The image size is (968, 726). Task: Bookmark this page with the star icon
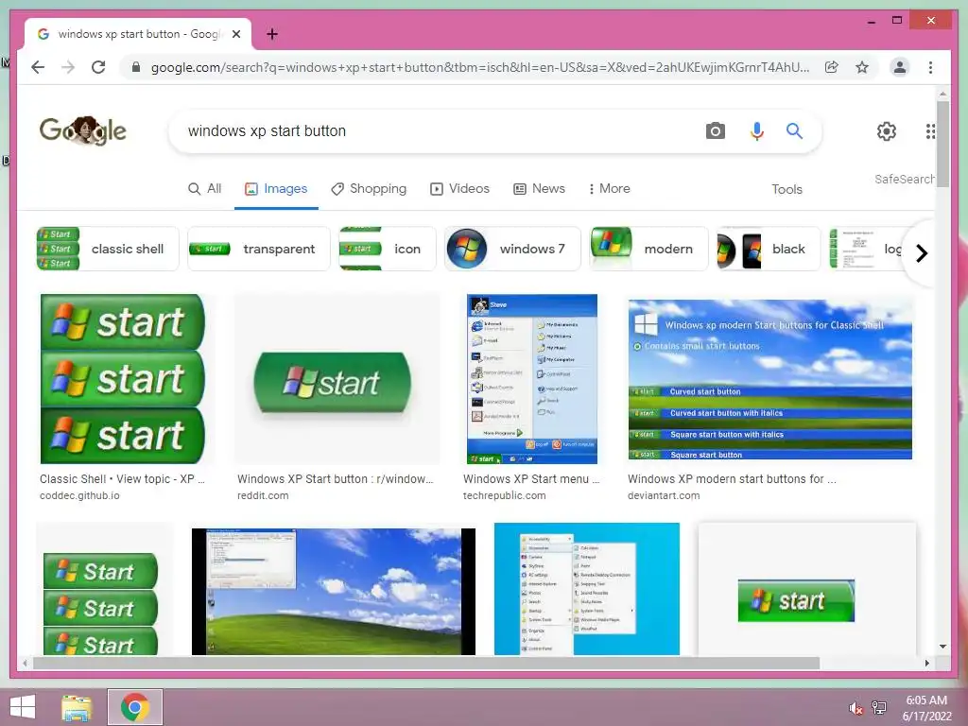(862, 67)
